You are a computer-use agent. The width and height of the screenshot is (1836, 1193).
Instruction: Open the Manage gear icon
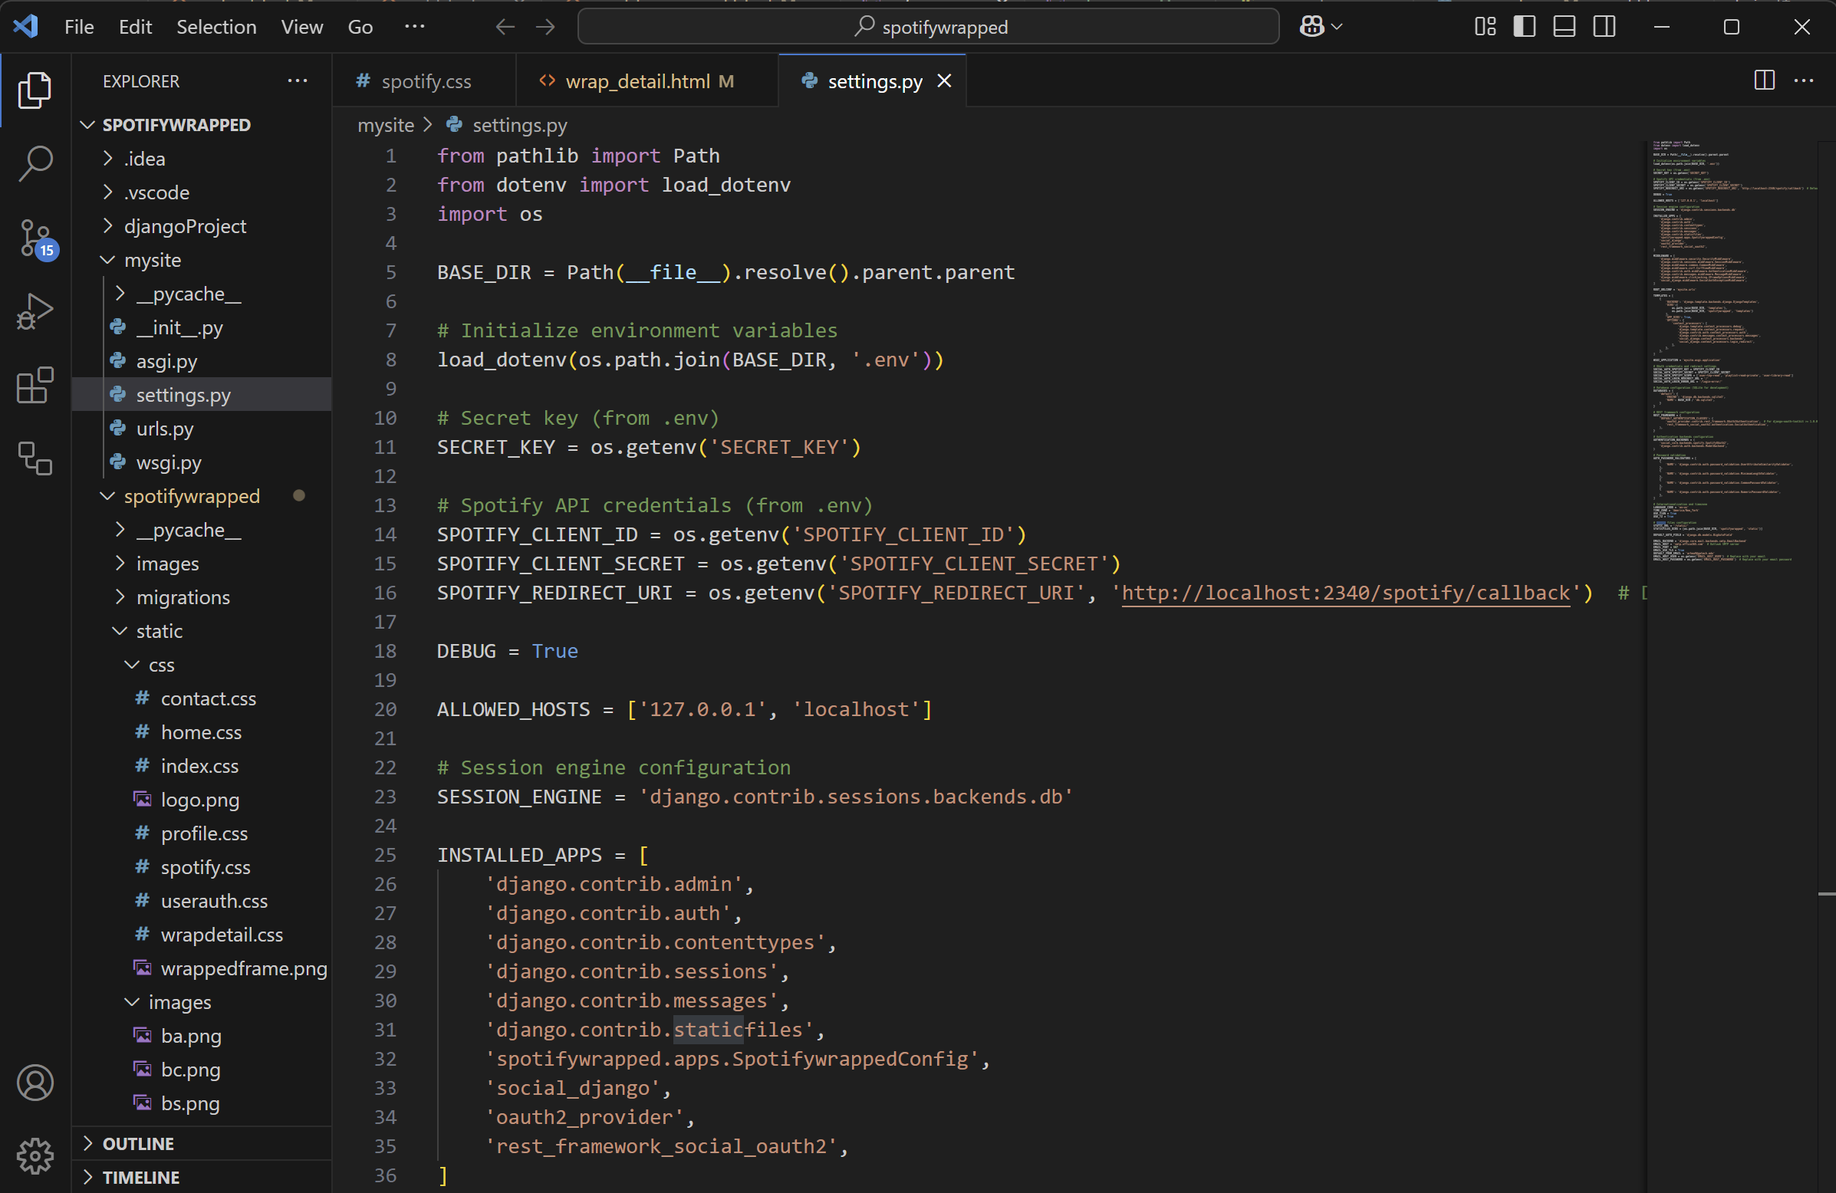[35, 1155]
